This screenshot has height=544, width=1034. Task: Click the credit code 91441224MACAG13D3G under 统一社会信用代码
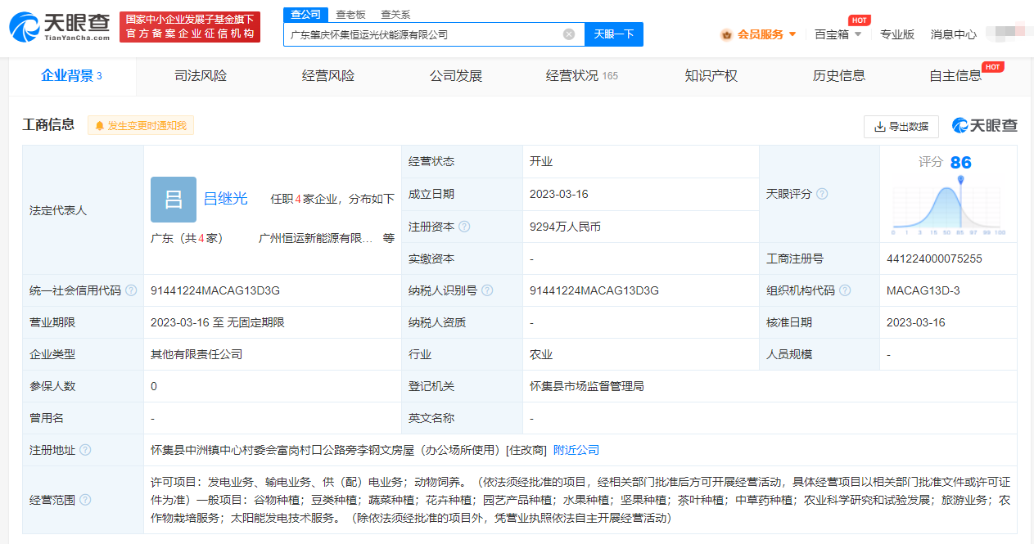(215, 290)
